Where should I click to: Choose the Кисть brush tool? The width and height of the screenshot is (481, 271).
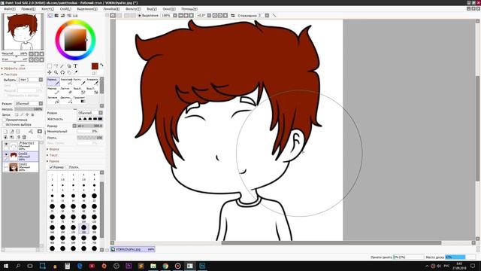click(79, 81)
